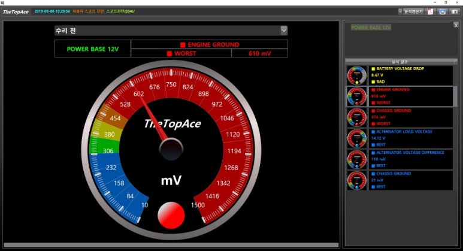Export report with the PDF document icon
The width and height of the screenshot is (463, 251).
click(x=431, y=11)
